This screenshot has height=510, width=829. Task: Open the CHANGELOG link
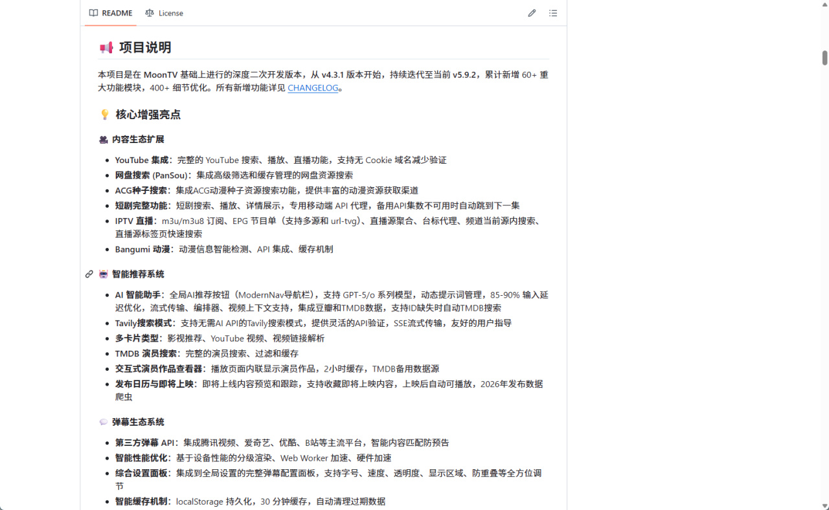313,88
